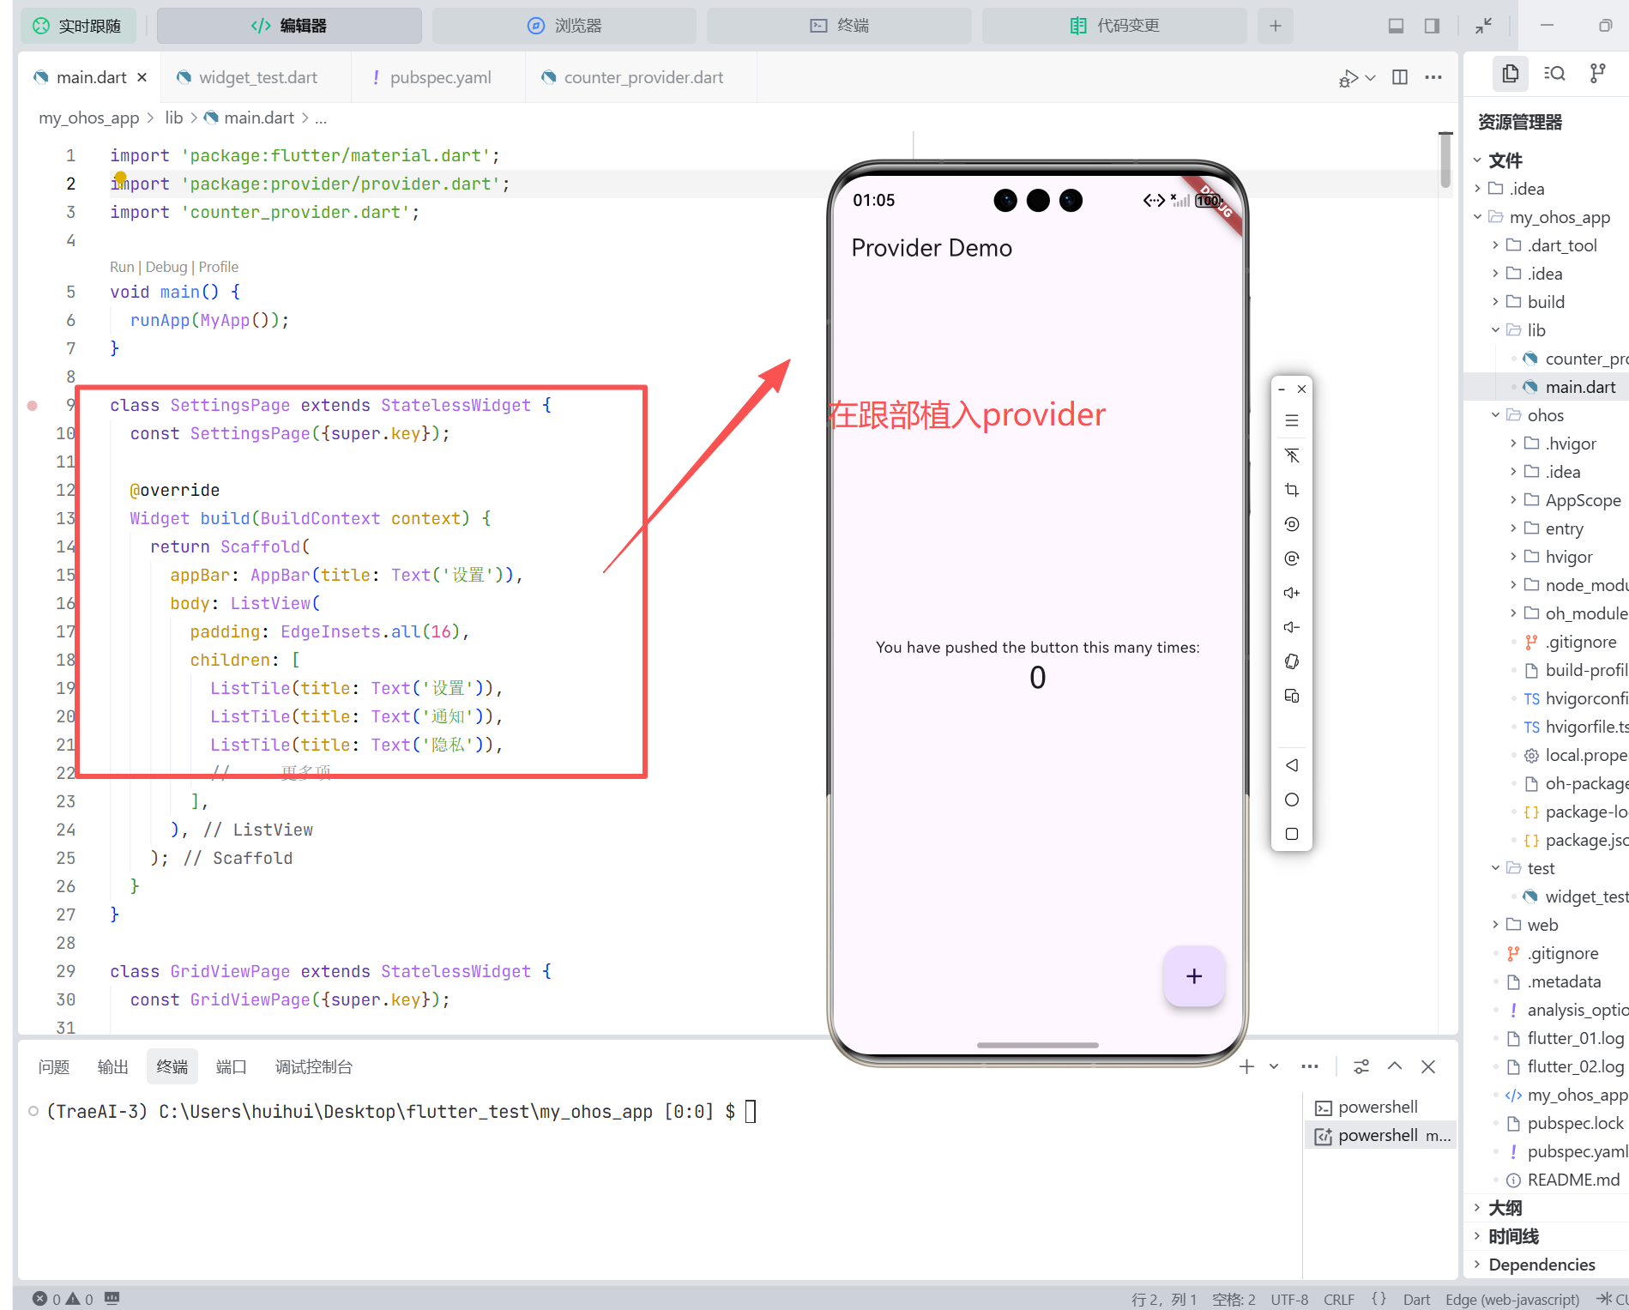Click my_ohos_app in the breadcrumb
The image size is (1629, 1310).
pyautogui.click(x=89, y=118)
